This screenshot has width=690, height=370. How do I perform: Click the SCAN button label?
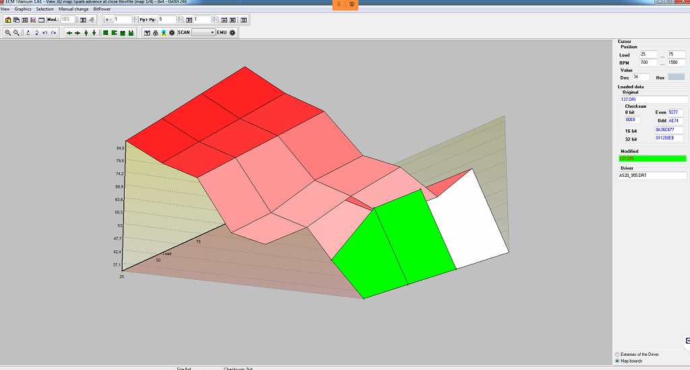pos(184,32)
